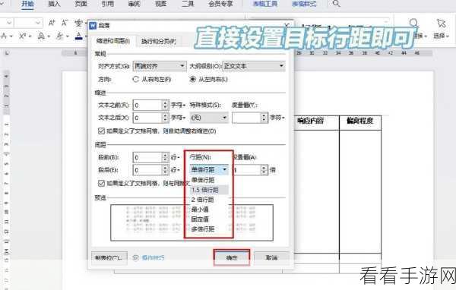Screen dimensions: 456x290
Task: Open the 字符 unit dropdown beside 文本之前
Action: click(x=179, y=105)
